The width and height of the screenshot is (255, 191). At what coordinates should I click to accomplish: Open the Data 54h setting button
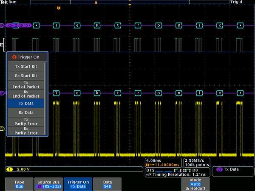click(x=108, y=184)
